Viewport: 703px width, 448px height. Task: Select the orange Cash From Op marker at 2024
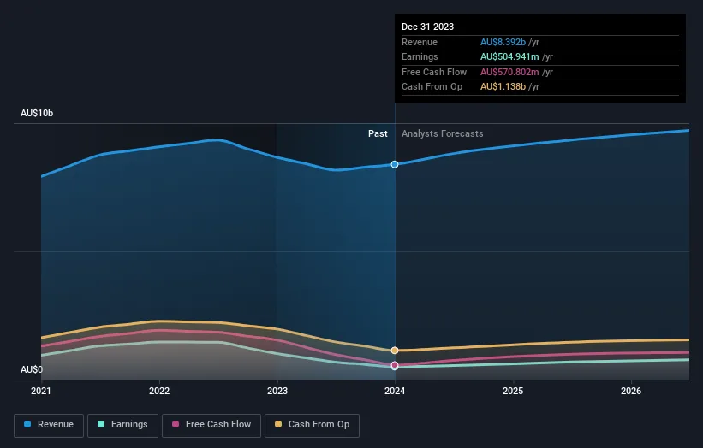click(395, 351)
